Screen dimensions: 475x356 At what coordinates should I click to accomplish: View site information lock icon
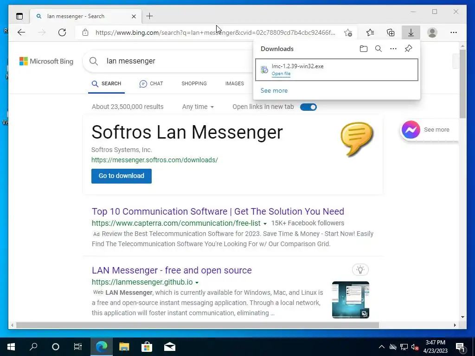(85, 32)
